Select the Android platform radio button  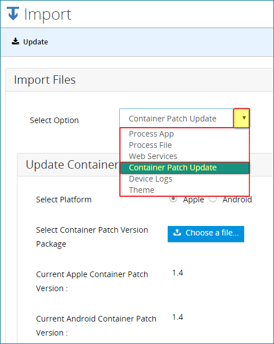[213, 199]
